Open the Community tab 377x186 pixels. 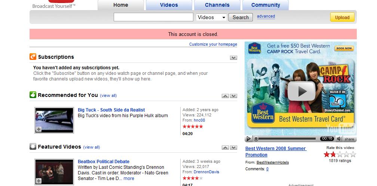[x=266, y=5]
